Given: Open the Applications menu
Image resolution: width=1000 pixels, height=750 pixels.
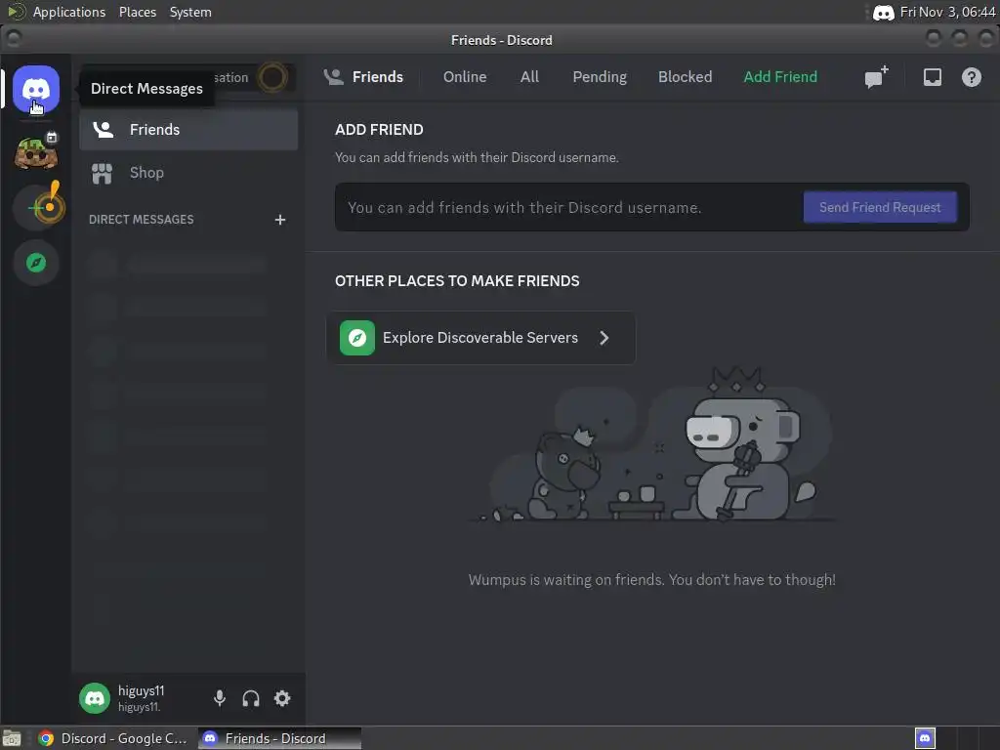Looking at the screenshot, I should click(69, 12).
